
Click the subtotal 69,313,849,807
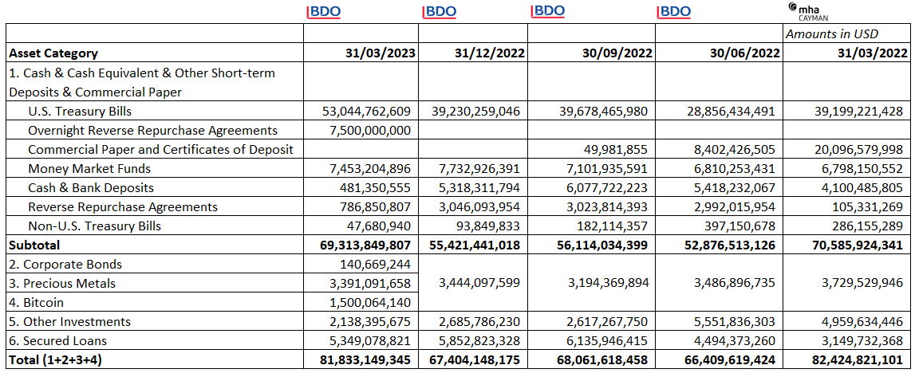pyautogui.click(x=366, y=245)
